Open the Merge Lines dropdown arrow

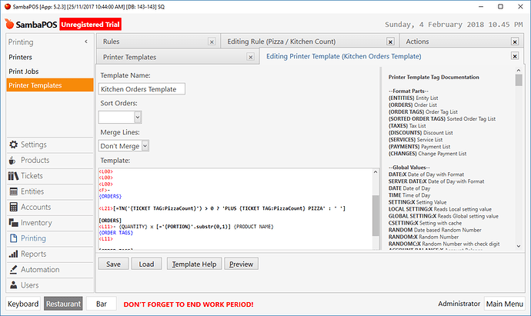pos(145,146)
